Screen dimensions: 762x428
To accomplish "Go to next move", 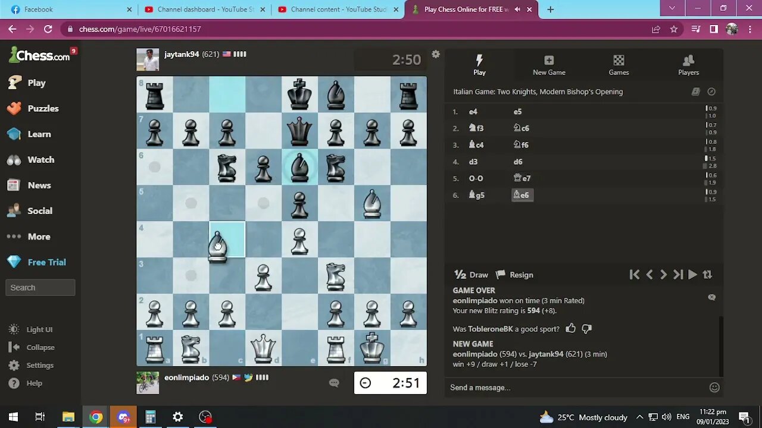I will (663, 275).
